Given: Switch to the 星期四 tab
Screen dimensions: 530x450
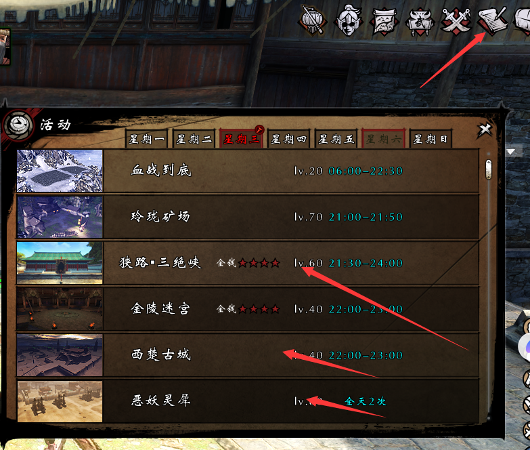Looking at the screenshot, I should pyautogui.click(x=288, y=139).
